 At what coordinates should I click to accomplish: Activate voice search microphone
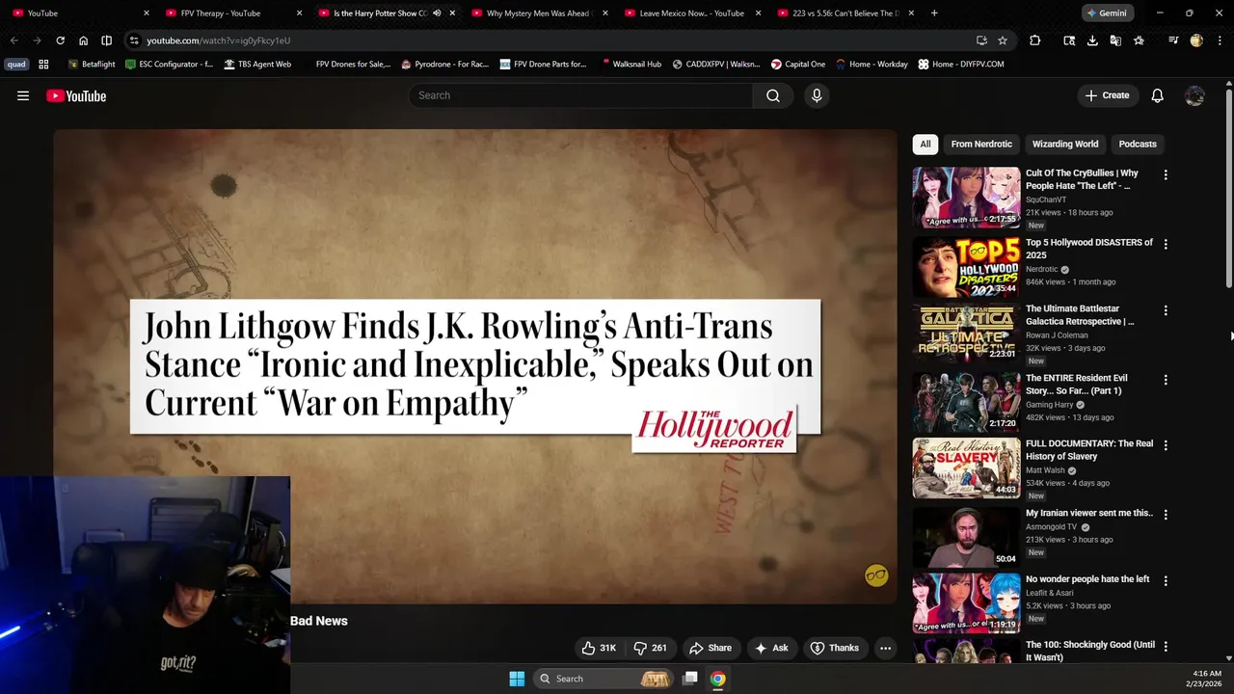(817, 95)
